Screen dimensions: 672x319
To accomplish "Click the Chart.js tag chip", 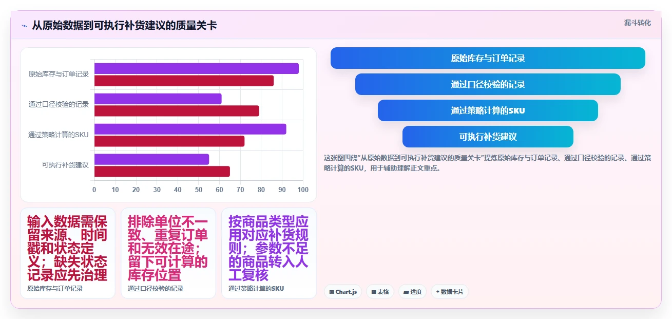I will click(x=342, y=292).
